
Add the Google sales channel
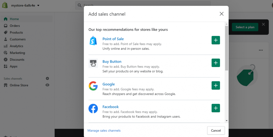(x=216, y=86)
